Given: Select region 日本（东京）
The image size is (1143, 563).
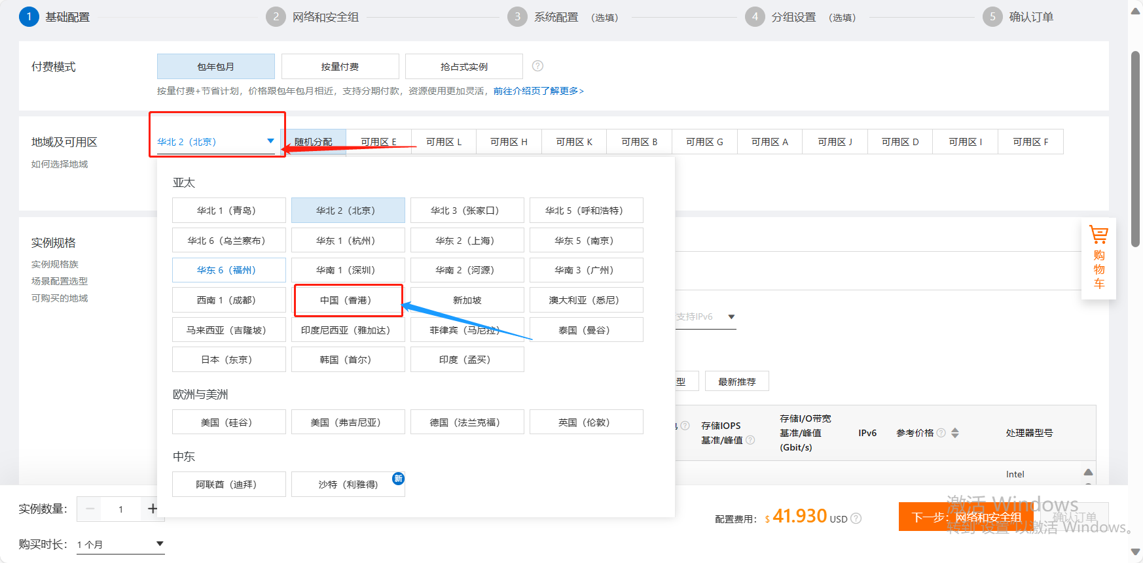Looking at the screenshot, I should point(229,360).
